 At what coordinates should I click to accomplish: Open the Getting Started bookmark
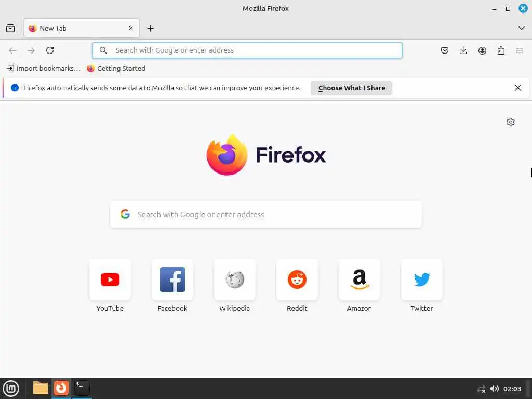tap(116, 68)
